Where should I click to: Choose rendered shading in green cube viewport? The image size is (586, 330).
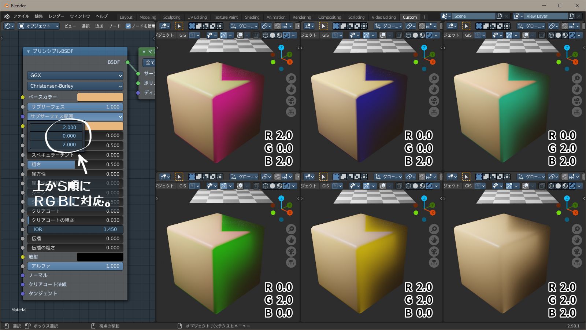pyautogui.click(x=286, y=186)
